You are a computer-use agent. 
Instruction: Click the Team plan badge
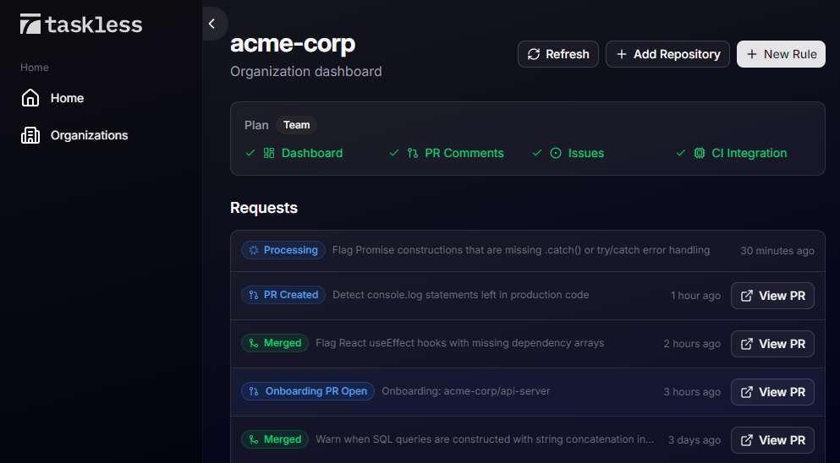point(296,125)
